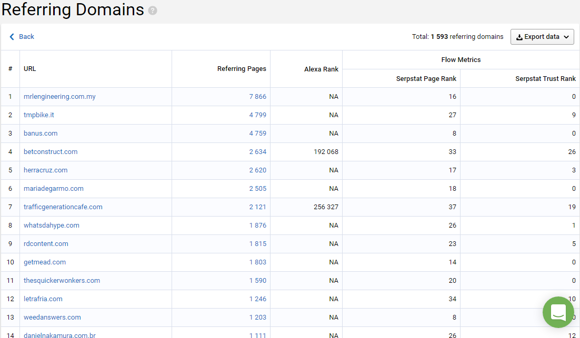
Task: Sort by Alexa Rank column header
Action: (x=321, y=69)
